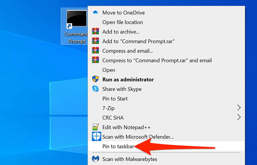Expand the CRC SHA submenu arrow
The height and width of the screenshot is (165, 257).
point(239,117)
